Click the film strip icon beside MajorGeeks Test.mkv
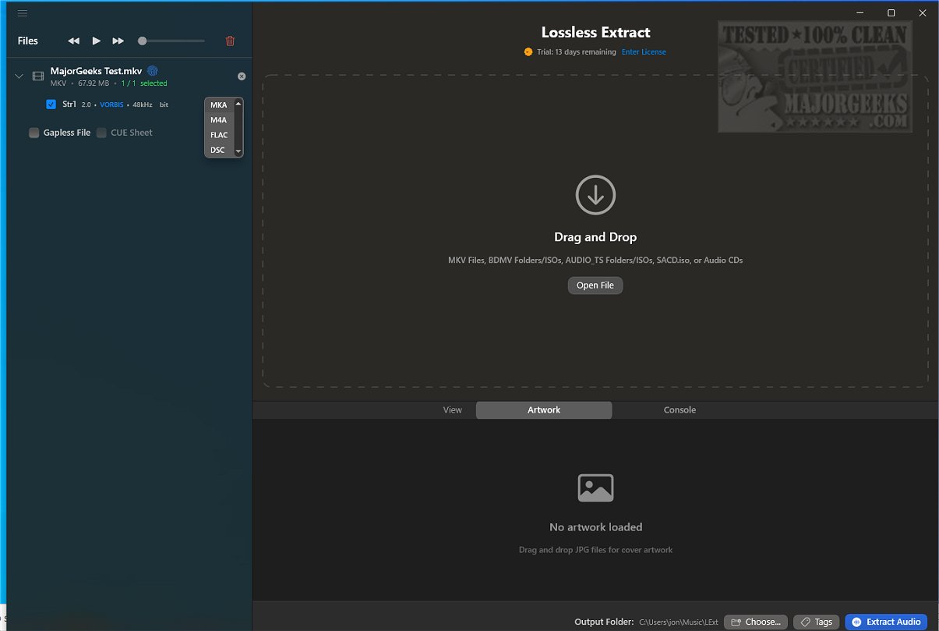Viewport: 939px width, 631px height. (38, 76)
